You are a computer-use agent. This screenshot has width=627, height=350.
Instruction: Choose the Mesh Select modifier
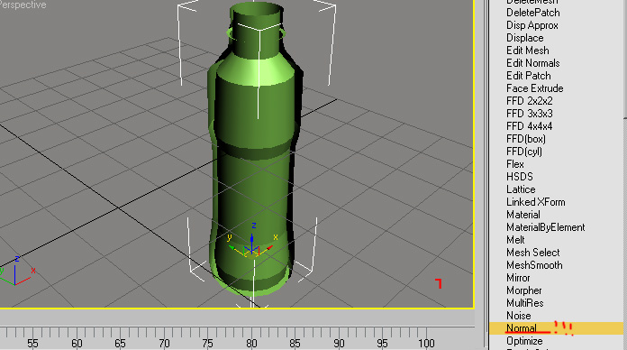click(533, 253)
